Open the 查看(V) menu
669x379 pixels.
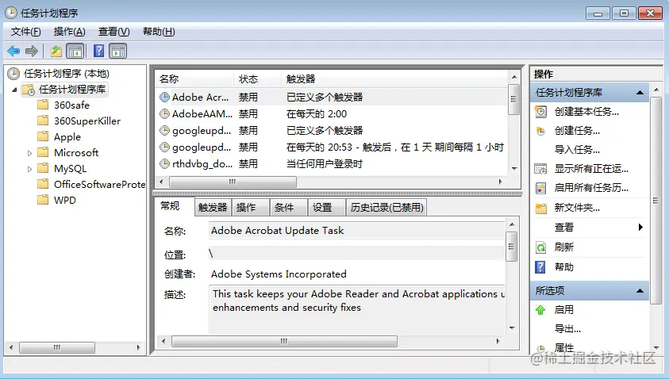coord(114,32)
